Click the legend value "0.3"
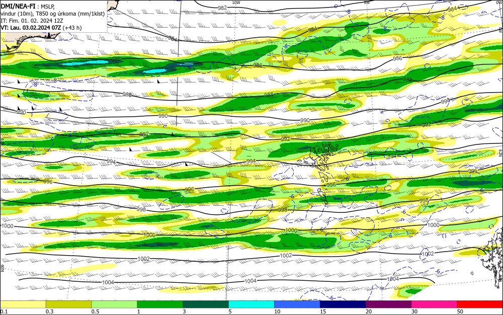The height and width of the screenshot is (315, 503). [50, 311]
